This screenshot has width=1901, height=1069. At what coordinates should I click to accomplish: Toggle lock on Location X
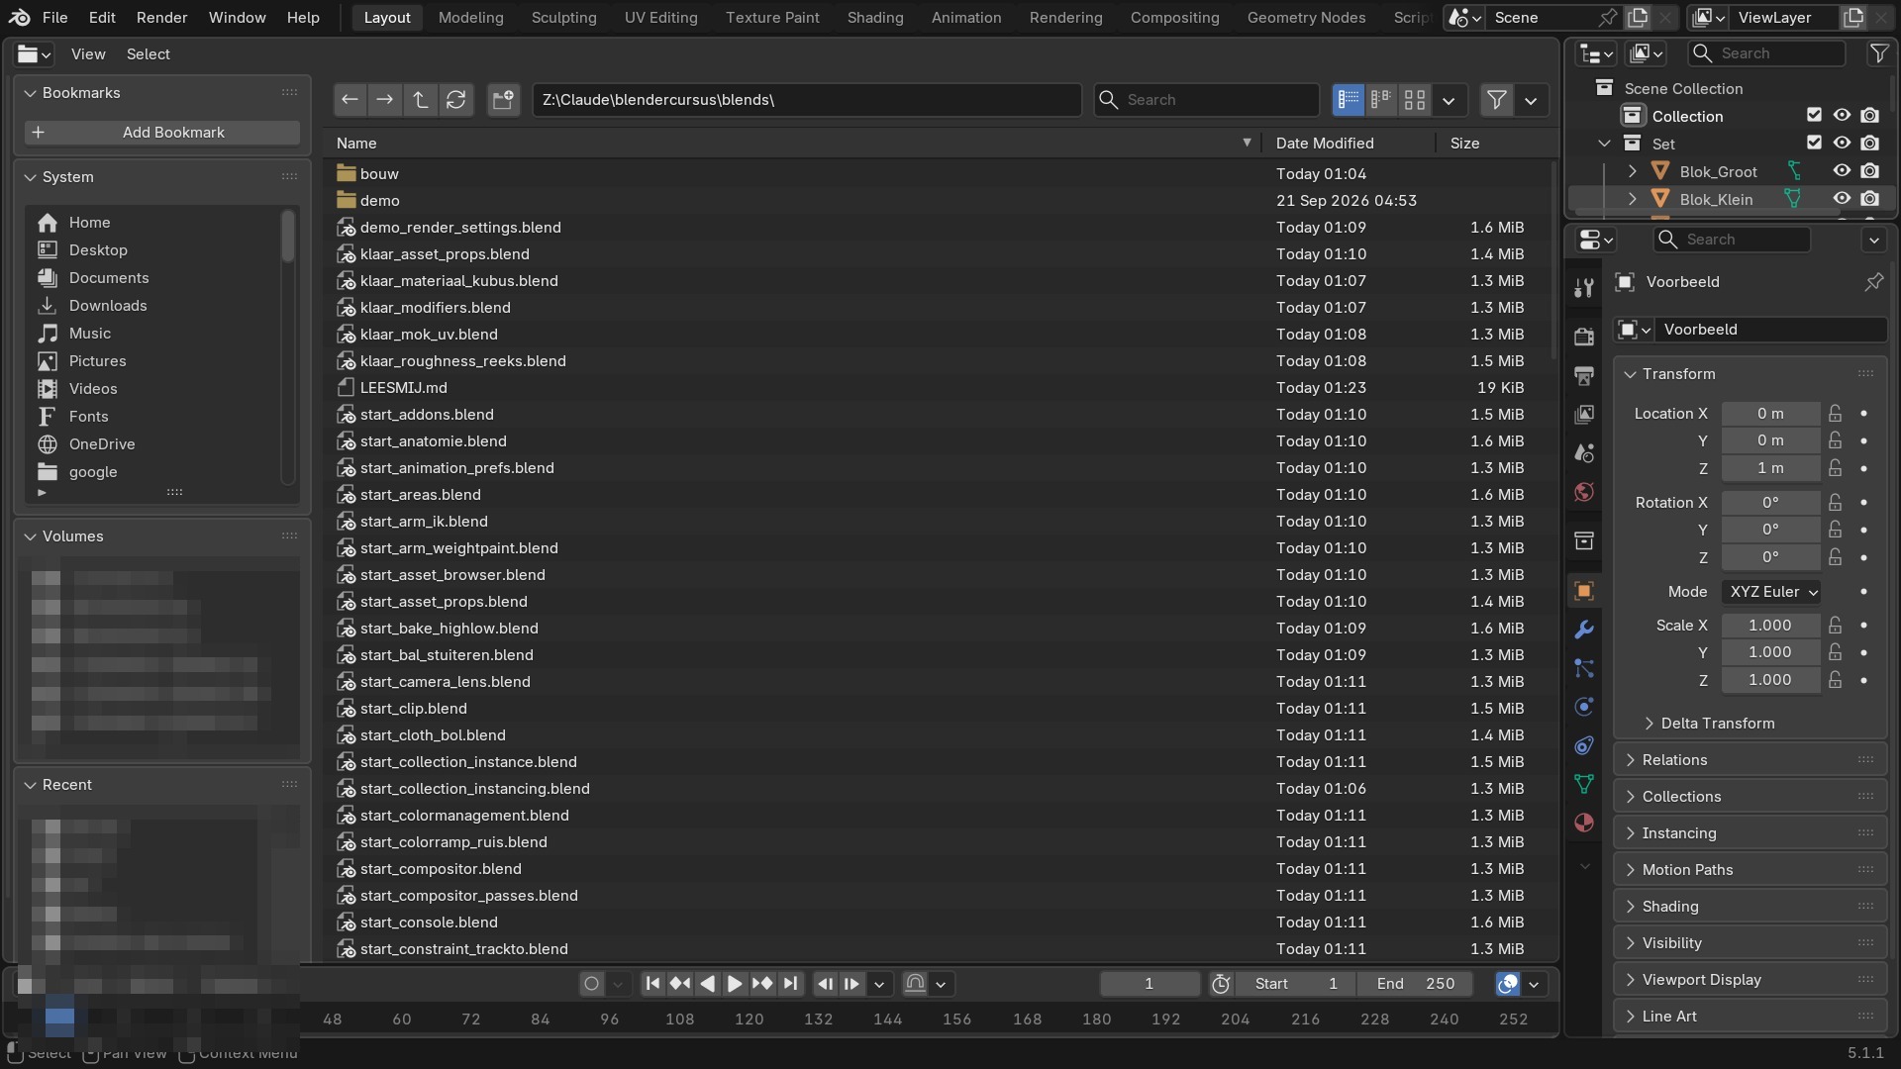(x=1836, y=414)
